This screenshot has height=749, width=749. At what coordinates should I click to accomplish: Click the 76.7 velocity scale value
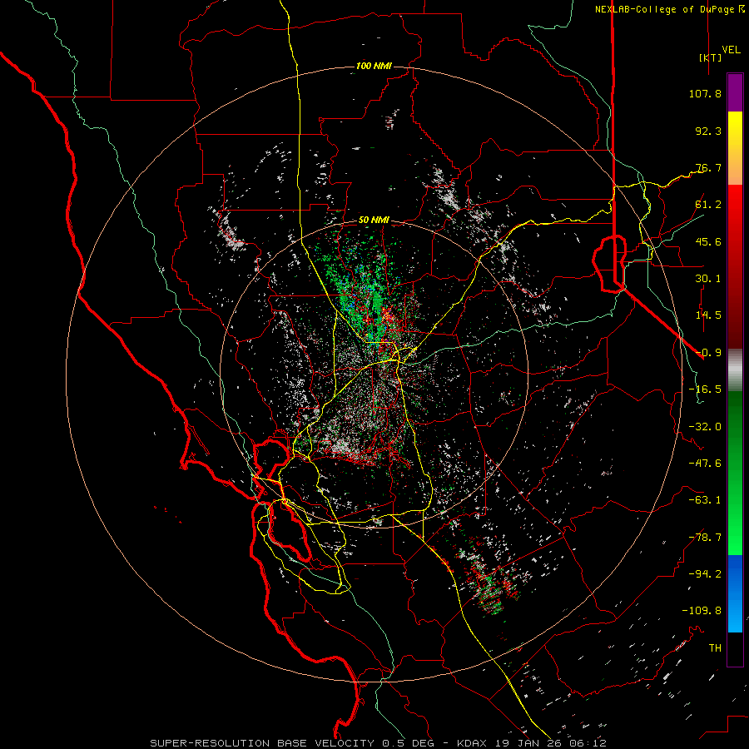[x=708, y=167]
